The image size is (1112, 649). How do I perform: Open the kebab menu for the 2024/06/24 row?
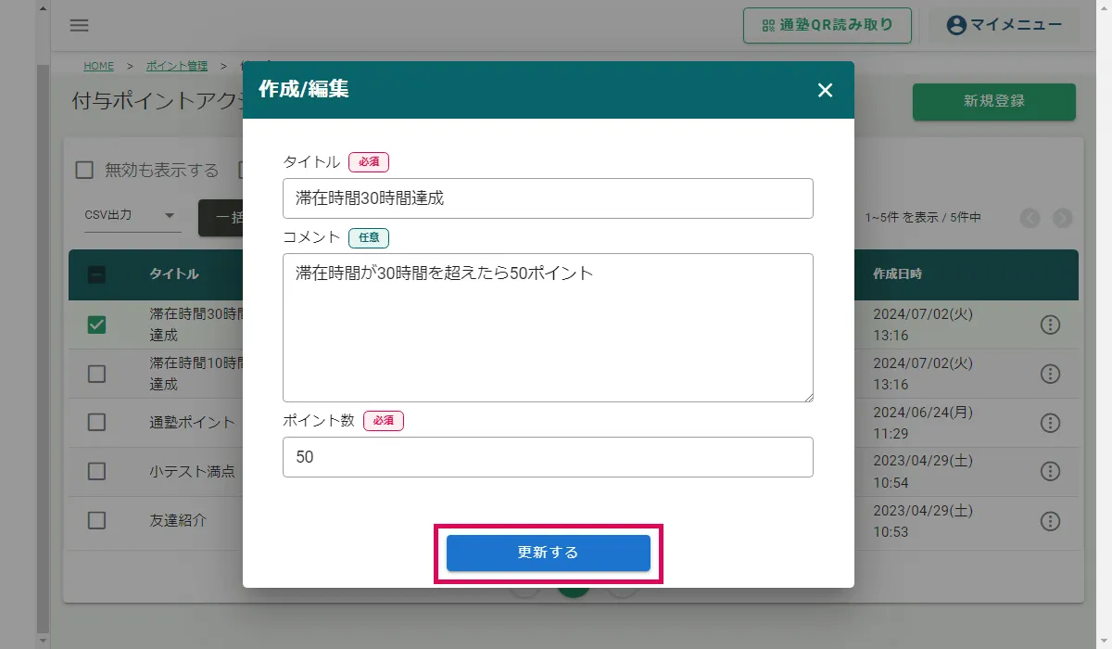click(1050, 422)
